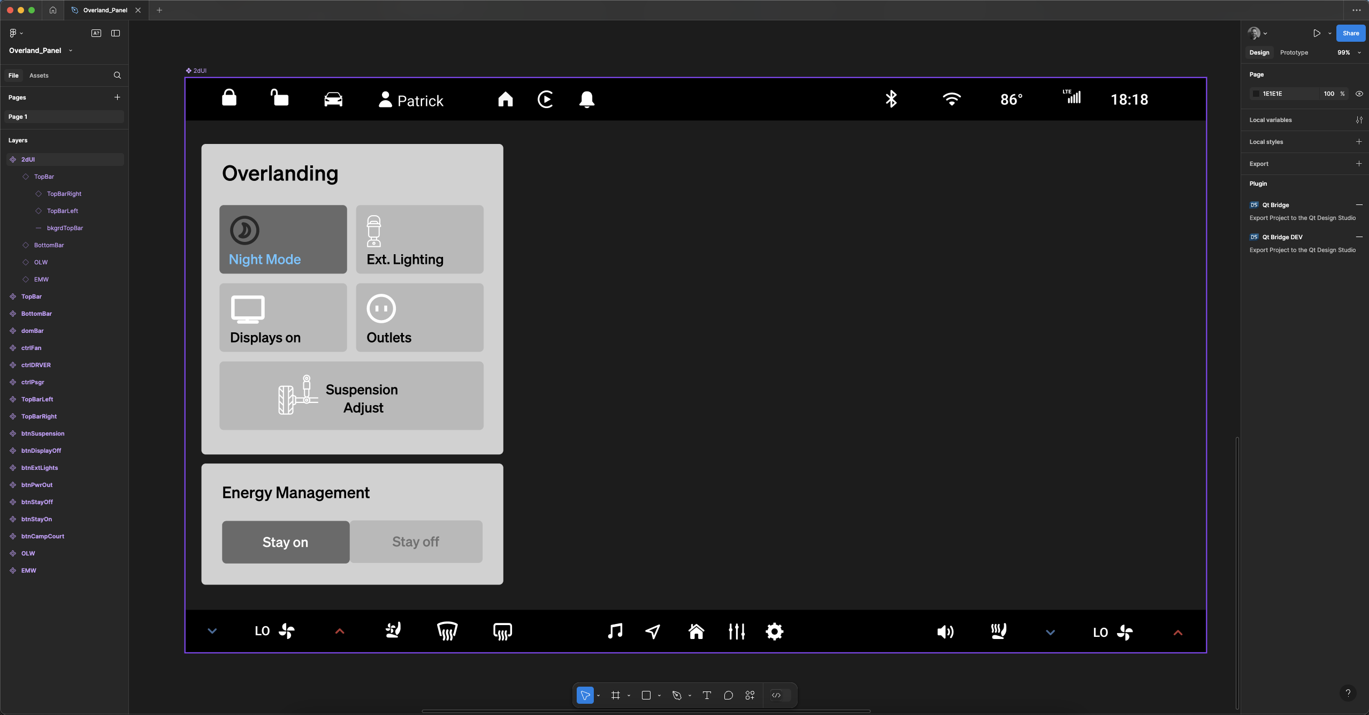Select the Comment tool in toolbar
This screenshot has width=1369, height=715.
(728, 695)
